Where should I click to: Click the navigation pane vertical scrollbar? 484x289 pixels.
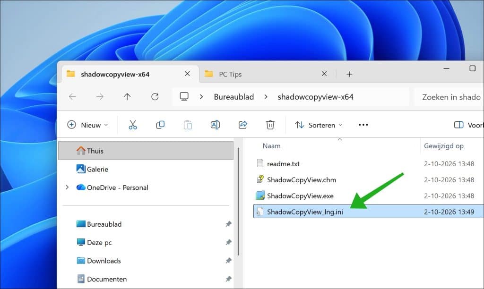tap(238, 202)
